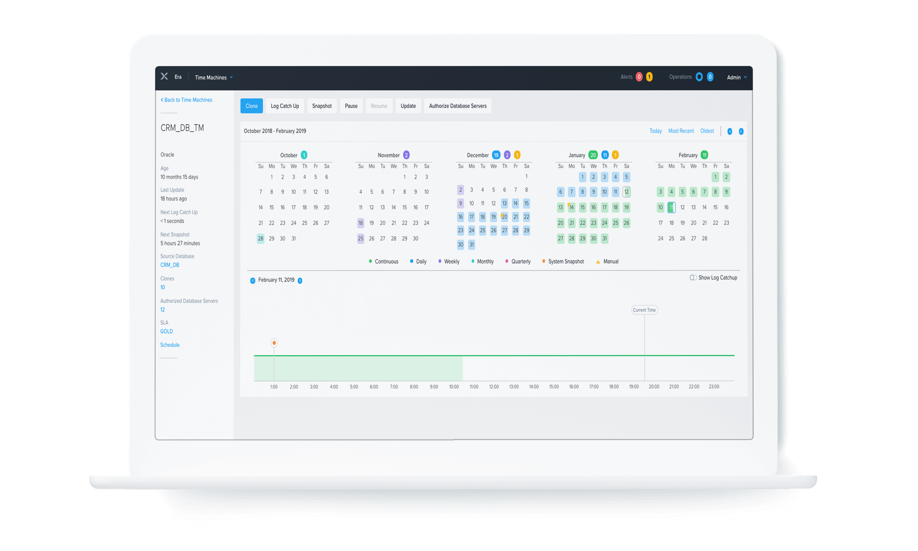Select February 11 in the calendar
The width and height of the screenshot is (918, 551).
pos(671,208)
